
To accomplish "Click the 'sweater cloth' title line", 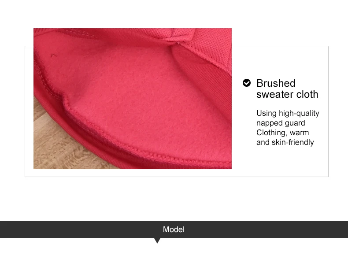I will coord(287,94).
